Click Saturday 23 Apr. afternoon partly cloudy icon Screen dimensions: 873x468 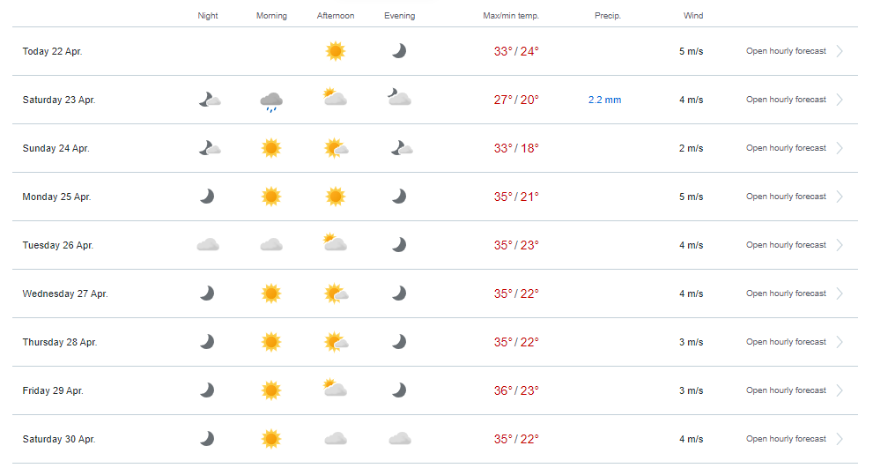pyautogui.click(x=335, y=97)
